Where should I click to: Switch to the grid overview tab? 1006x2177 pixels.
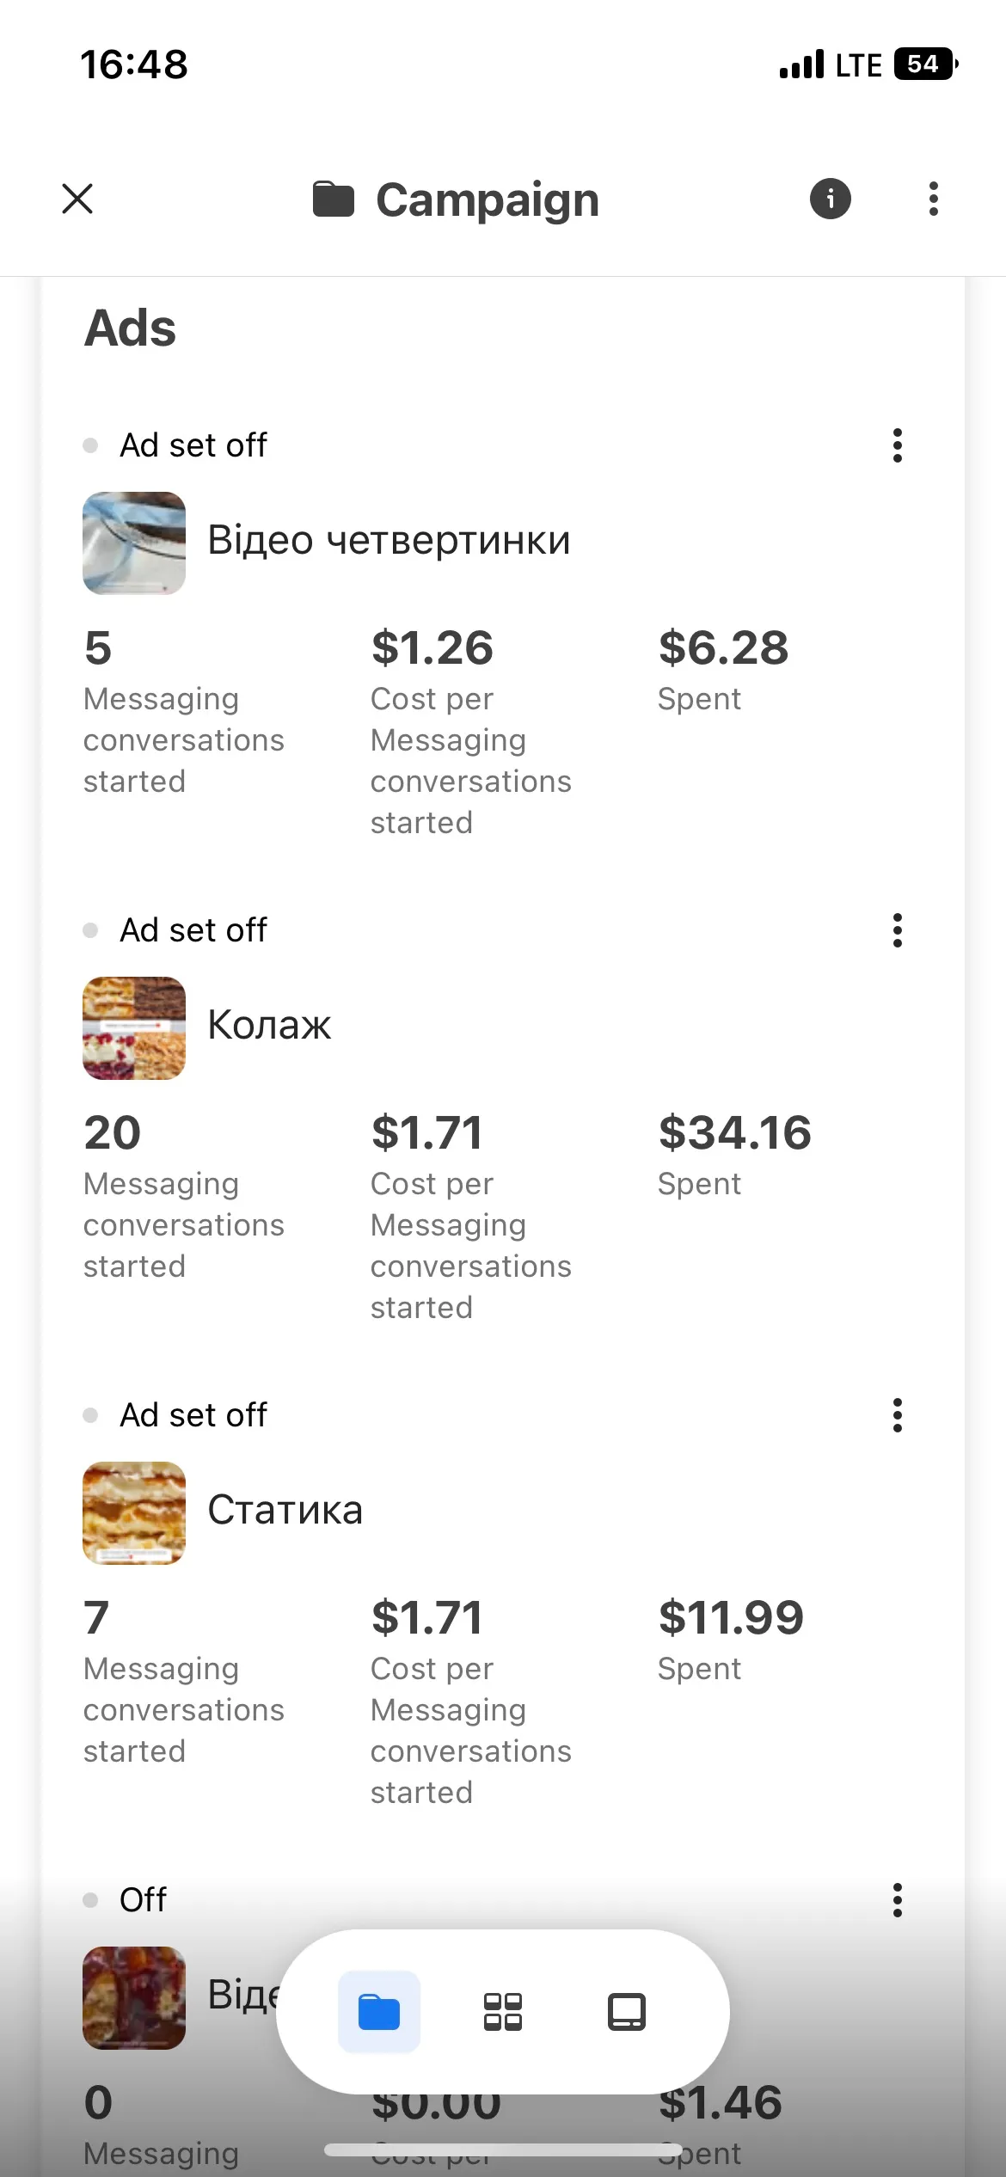tap(503, 2012)
